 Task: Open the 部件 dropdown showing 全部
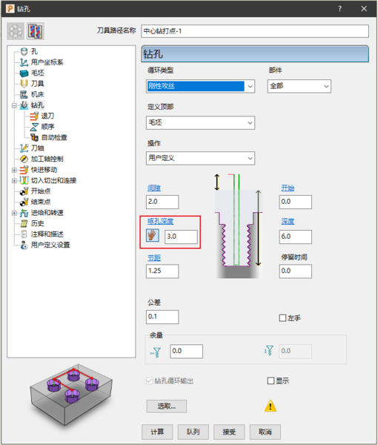[x=299, y=86]
